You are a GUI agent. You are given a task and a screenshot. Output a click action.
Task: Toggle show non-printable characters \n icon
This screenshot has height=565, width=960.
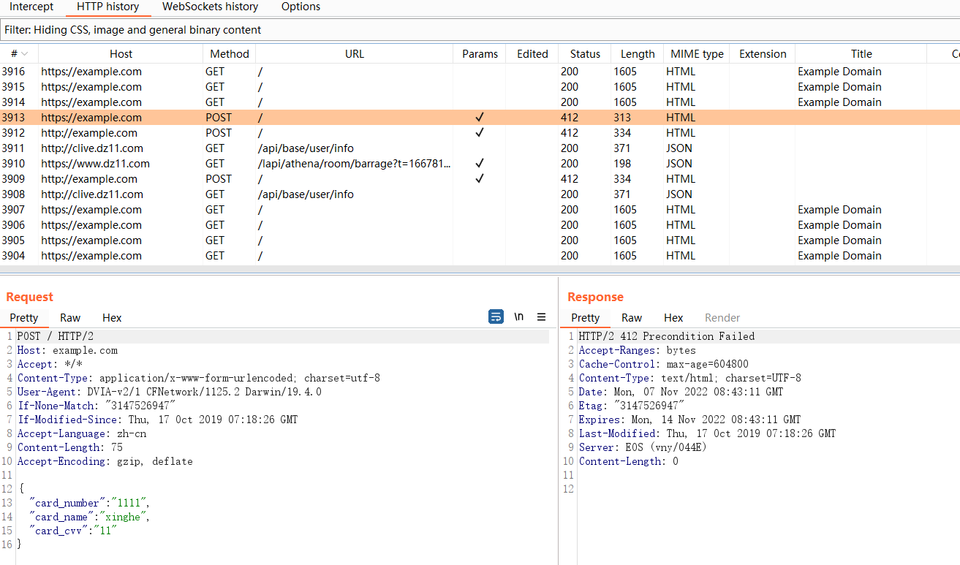[x=518, y=316]
